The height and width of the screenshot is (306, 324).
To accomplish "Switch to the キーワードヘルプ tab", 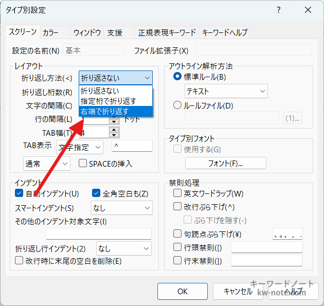I will click(225, 32).
